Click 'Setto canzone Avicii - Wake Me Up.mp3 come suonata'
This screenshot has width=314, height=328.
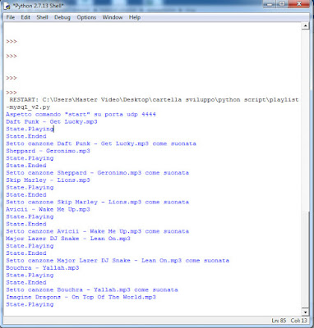97,231
